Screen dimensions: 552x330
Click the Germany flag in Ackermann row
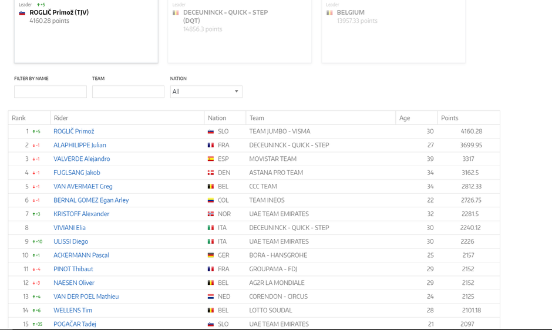coord(211,255)
